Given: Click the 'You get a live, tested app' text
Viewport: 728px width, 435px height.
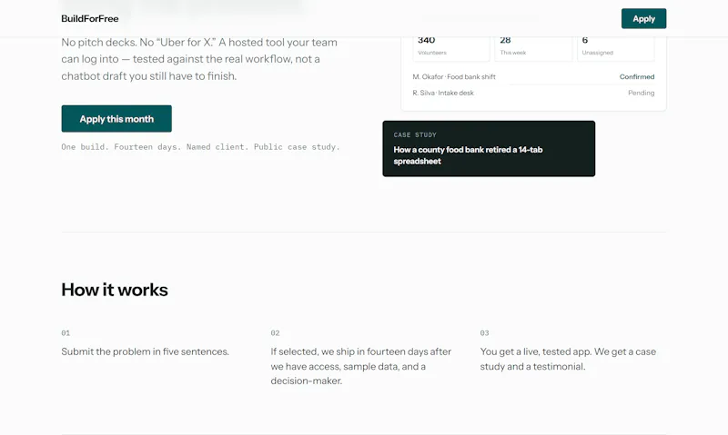Looking at the screenshot, I should point(568,359).
